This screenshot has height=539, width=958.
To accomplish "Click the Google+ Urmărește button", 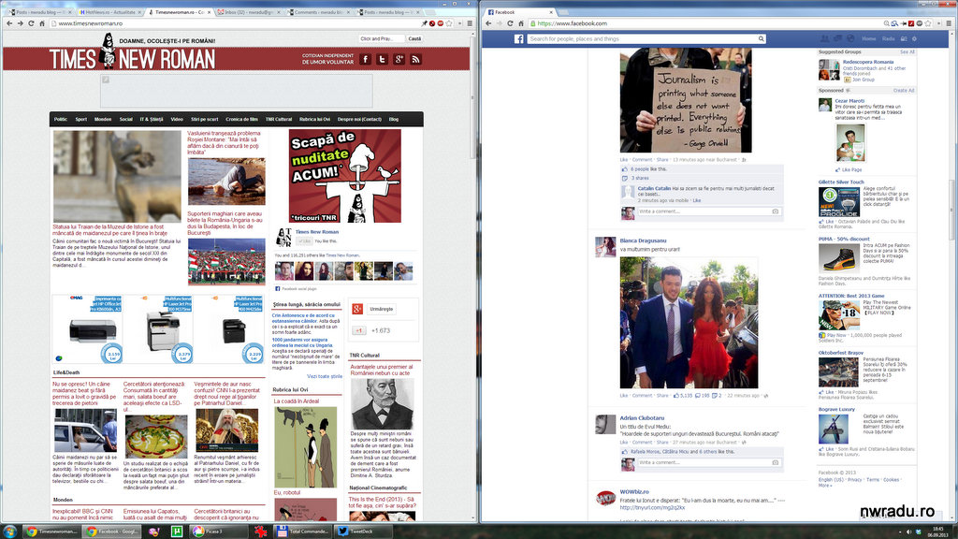I will (382, 309).
